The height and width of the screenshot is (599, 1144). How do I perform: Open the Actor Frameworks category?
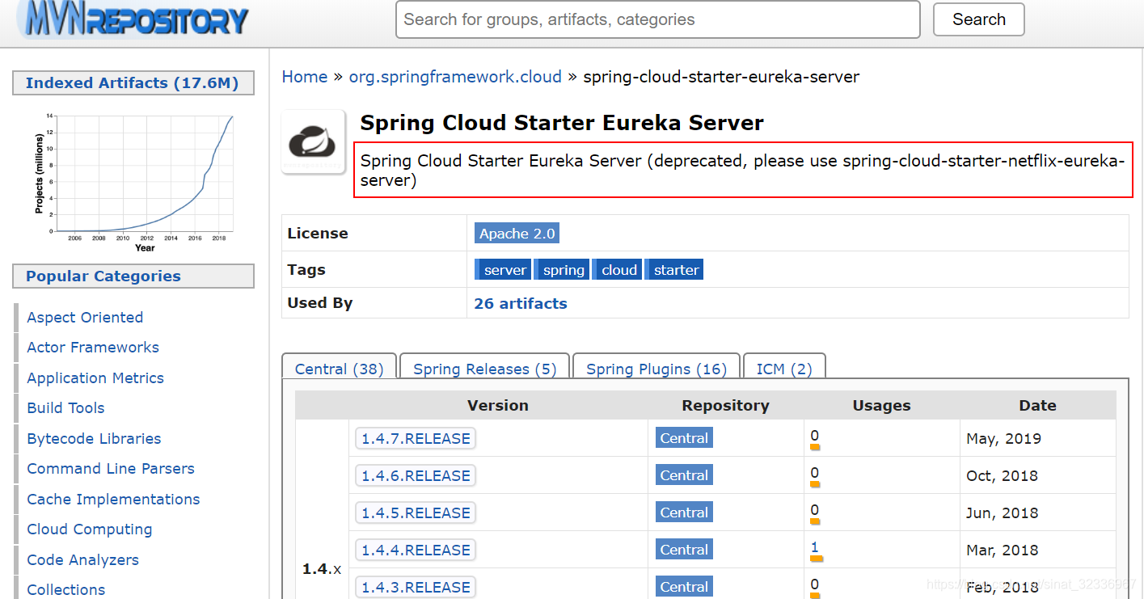[93, 348]
